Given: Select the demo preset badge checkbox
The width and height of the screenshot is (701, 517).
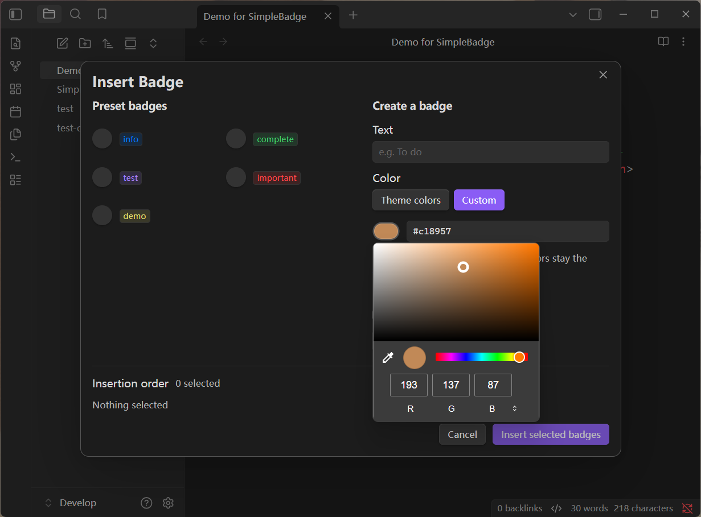Looking at the screenshot, I should tap(103, 216).
